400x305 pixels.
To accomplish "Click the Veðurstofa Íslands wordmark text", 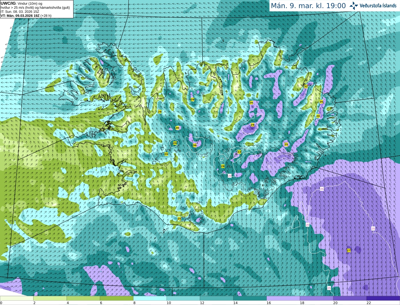I will (x=378, y=6).
